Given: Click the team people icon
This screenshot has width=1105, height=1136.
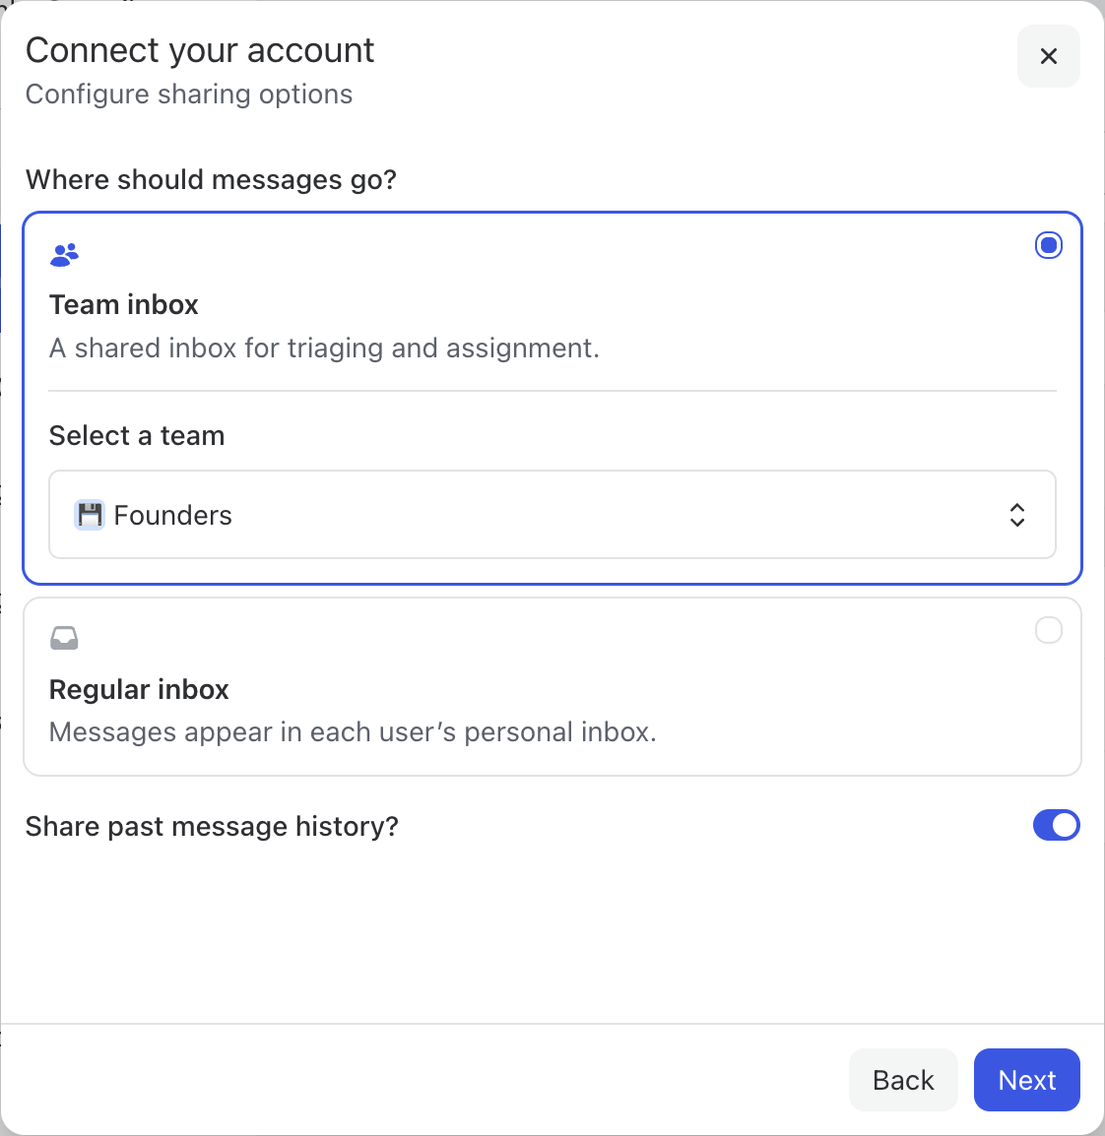Looking at the screenshot, I should click(x=64, y=255).
